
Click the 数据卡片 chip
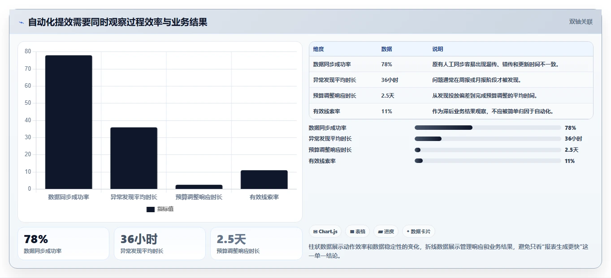point(418,231)
